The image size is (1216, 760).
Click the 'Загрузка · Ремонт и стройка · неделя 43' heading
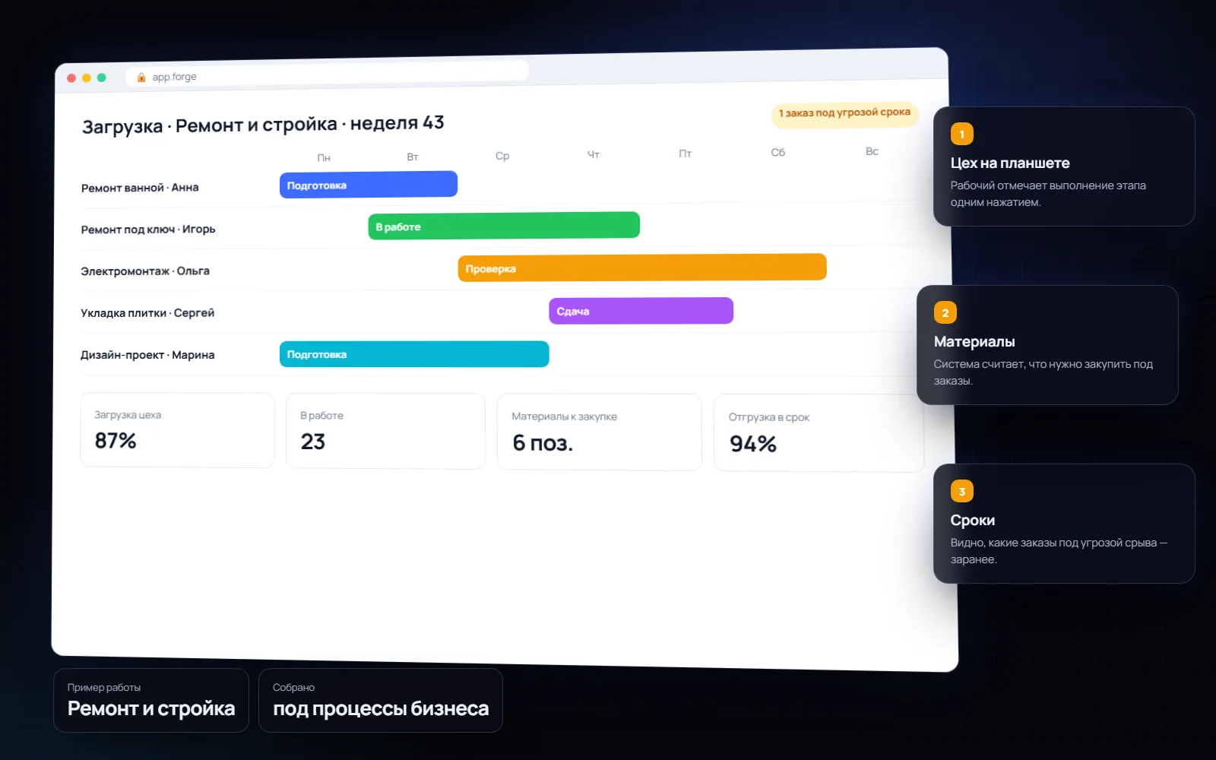click(x=263, y=125)
